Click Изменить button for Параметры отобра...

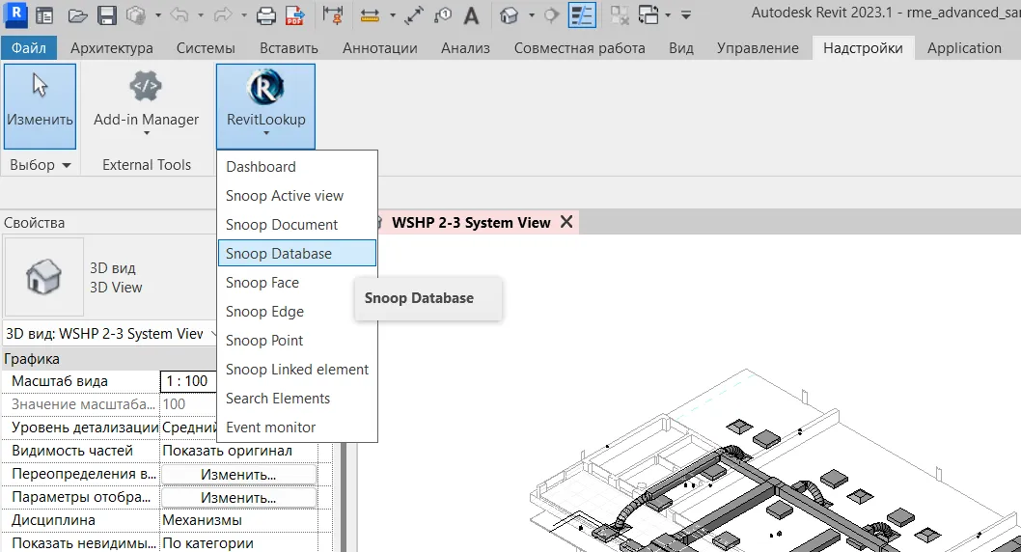pos(238,498)
